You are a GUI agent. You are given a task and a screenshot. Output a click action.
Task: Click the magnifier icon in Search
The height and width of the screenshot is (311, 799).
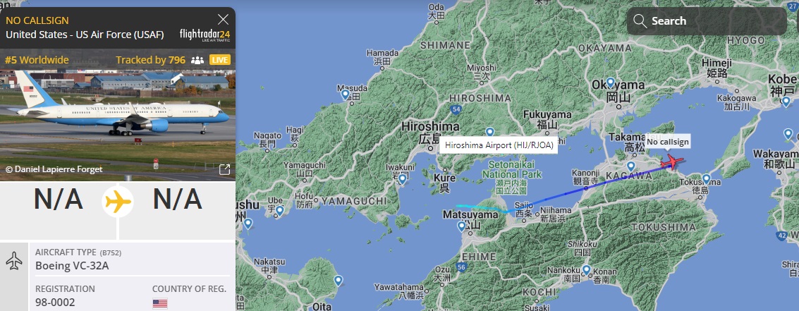point(640,21)
